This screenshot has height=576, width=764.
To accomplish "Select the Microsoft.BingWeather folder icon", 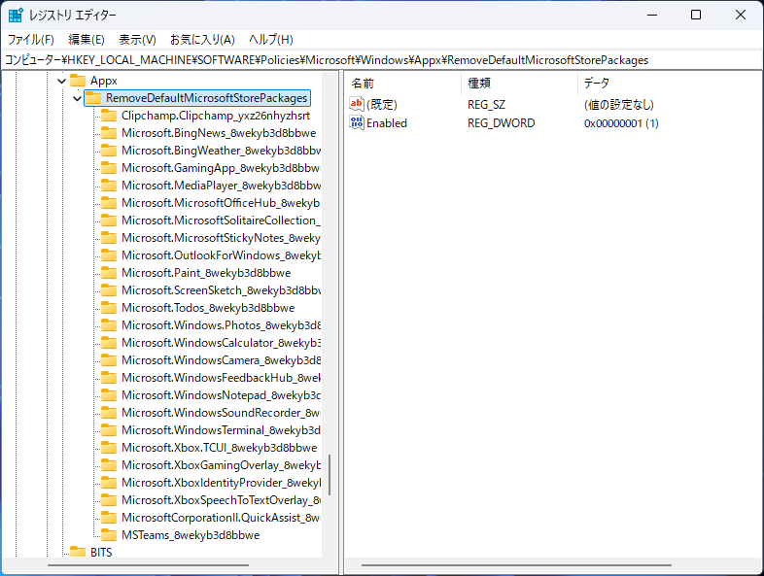I will click(x=109, y=151).
